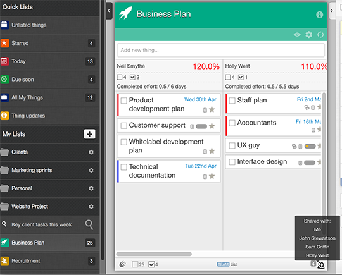This screenshot has width=342, height=275.
Task: Open list settings gear in green toolbar
Action: click(x=308, y=34)
